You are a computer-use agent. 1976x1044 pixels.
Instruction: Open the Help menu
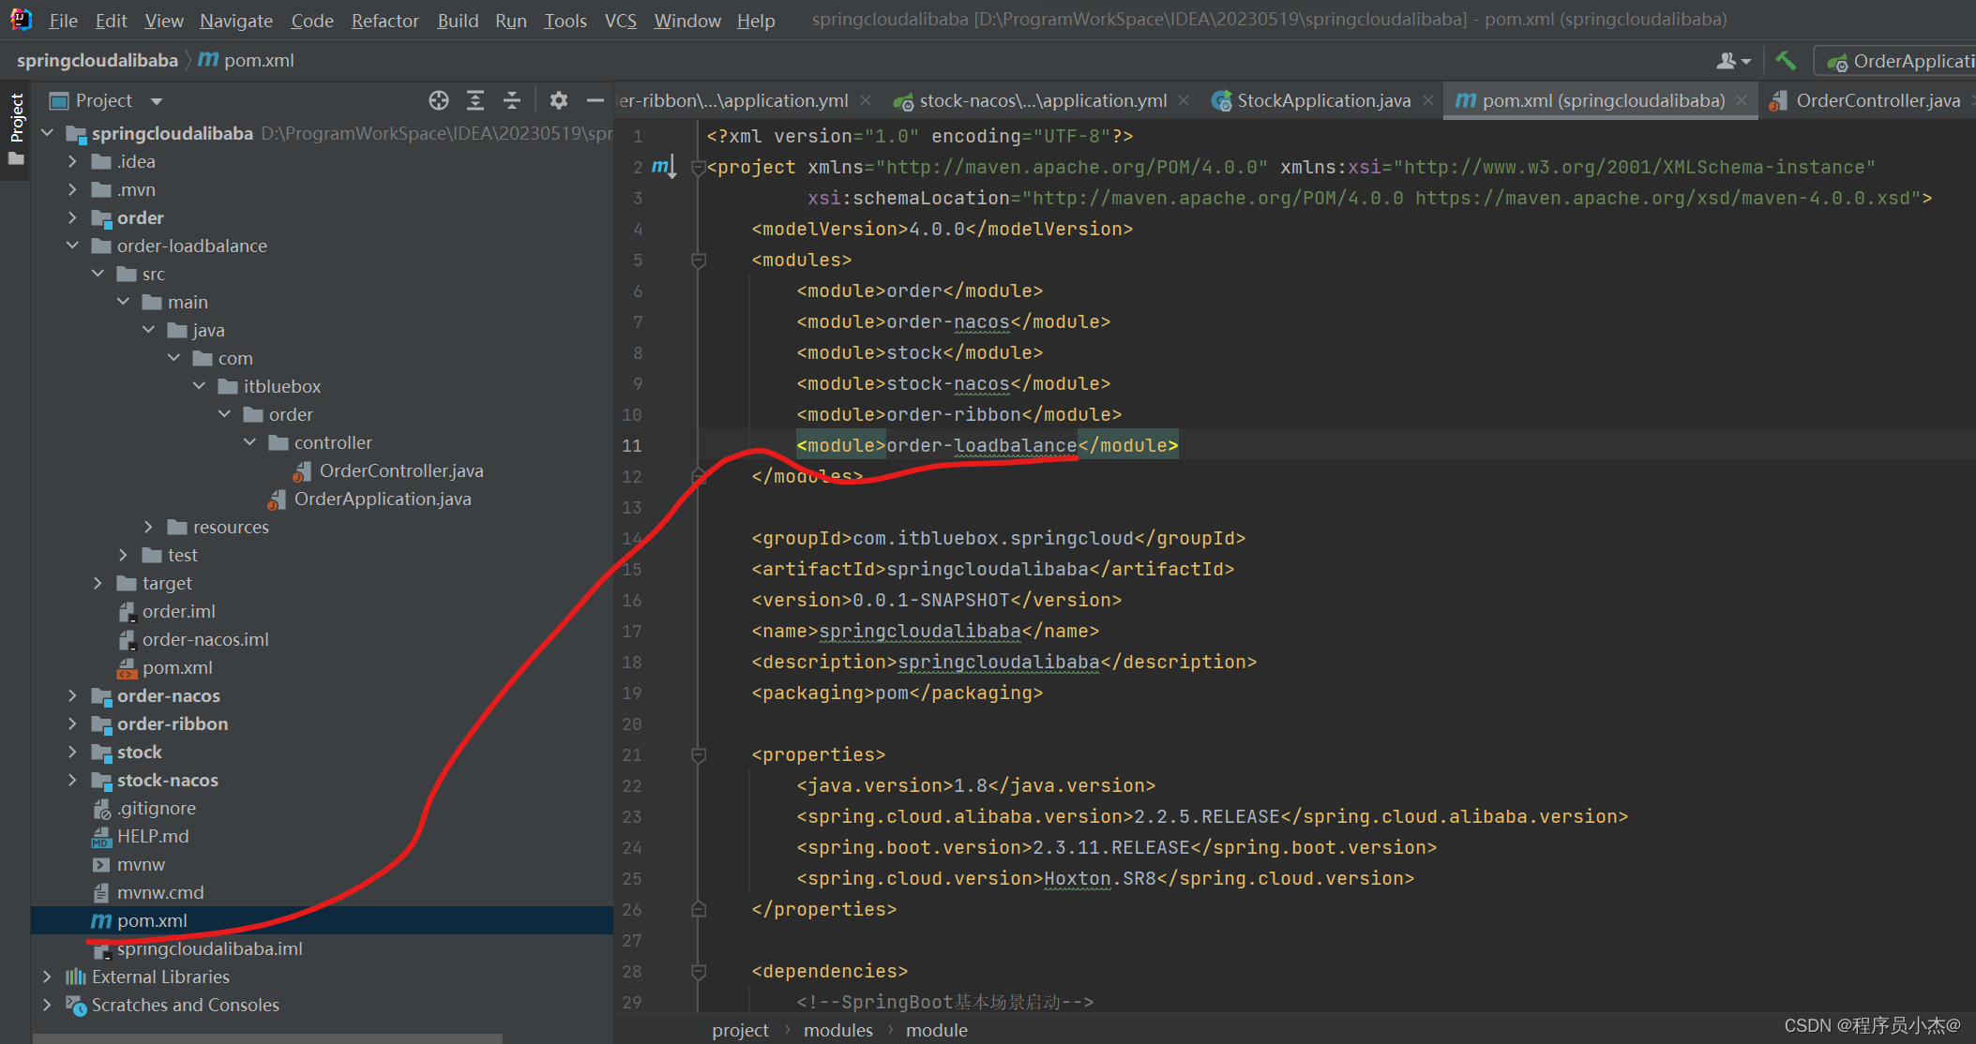tap(756, 21)
